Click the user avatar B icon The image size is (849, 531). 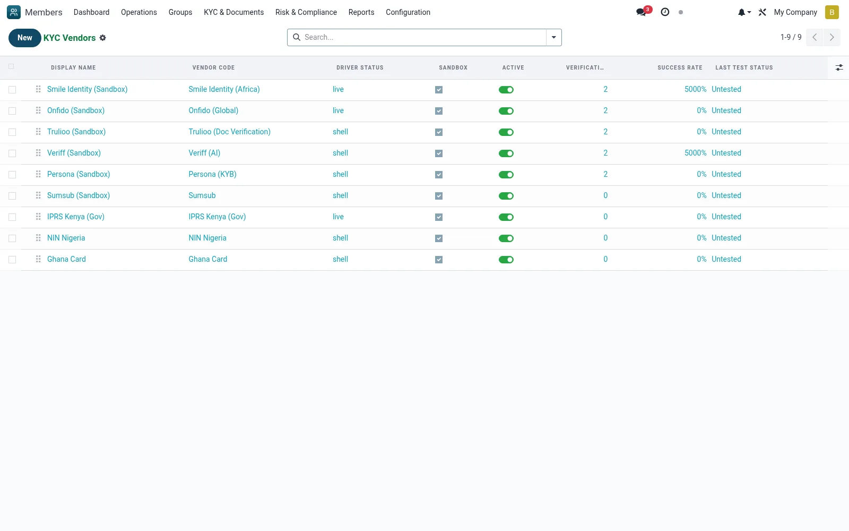coord(831,12)
